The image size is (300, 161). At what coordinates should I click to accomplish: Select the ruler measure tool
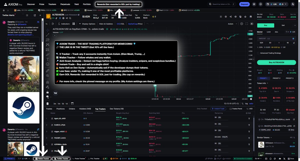pos(47,71)
